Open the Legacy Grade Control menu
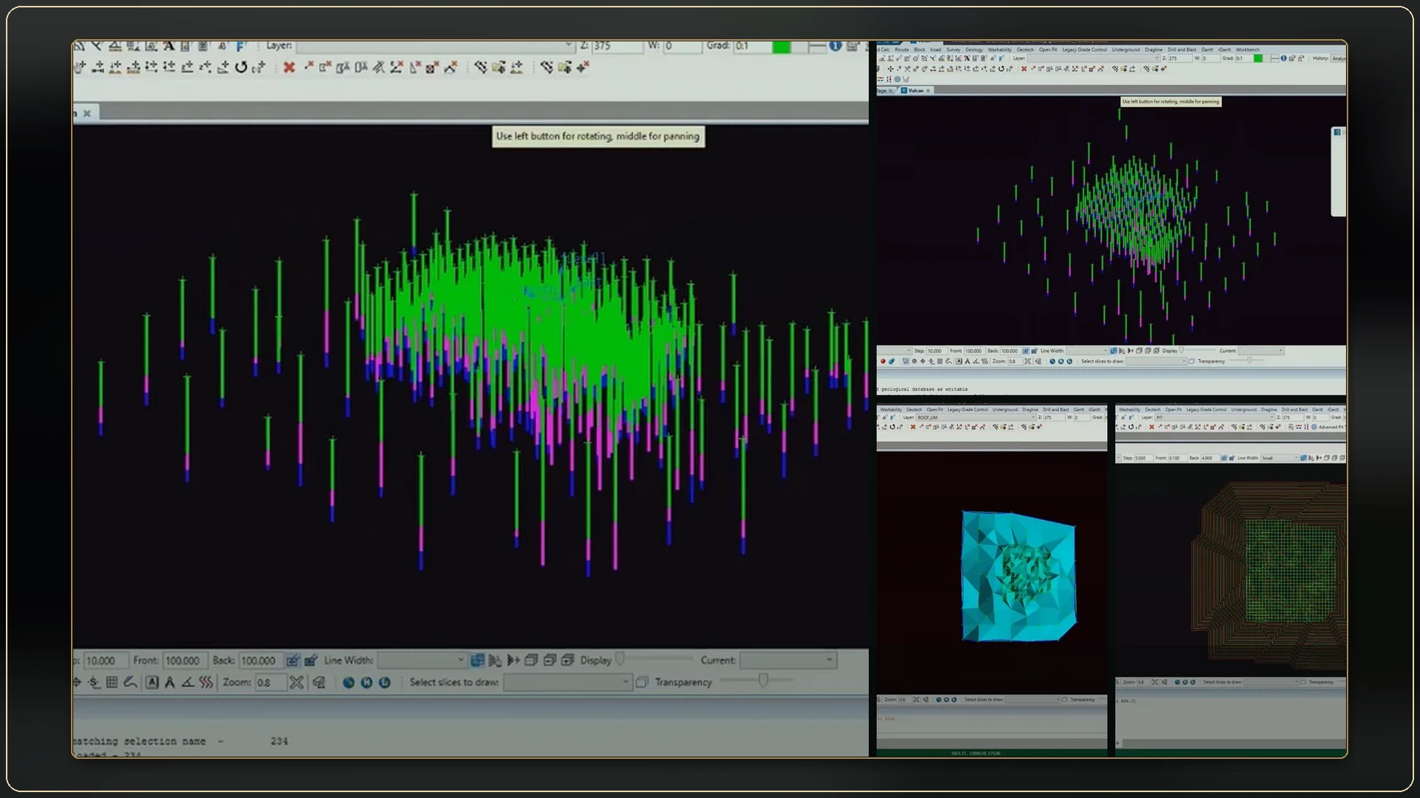 1084,50
